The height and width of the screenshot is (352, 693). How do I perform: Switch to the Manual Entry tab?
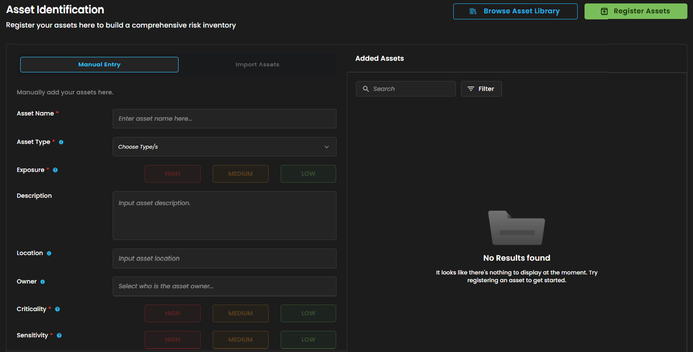[99, 65]
